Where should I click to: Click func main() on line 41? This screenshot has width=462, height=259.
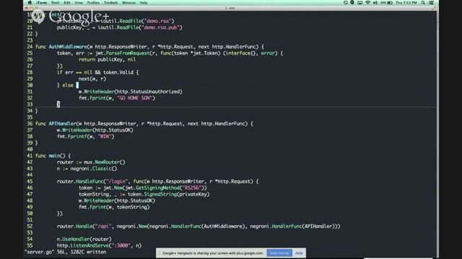click(x=50, y=156)
